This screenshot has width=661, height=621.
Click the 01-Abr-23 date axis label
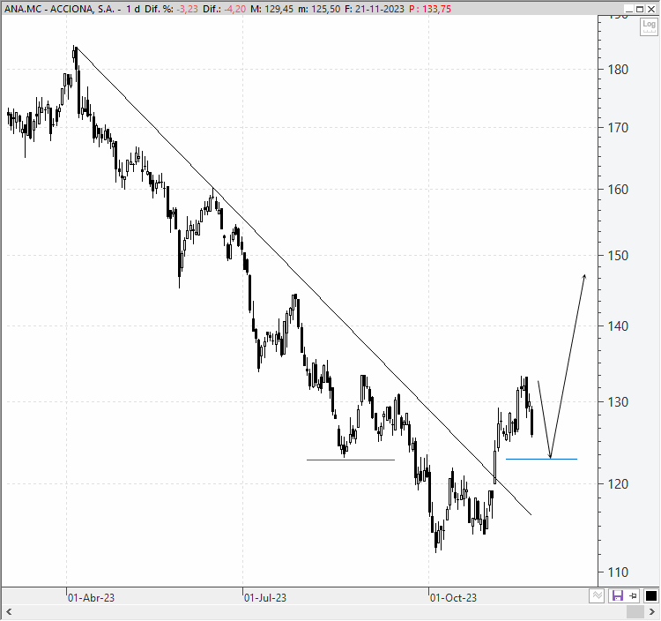coord(91,598)
